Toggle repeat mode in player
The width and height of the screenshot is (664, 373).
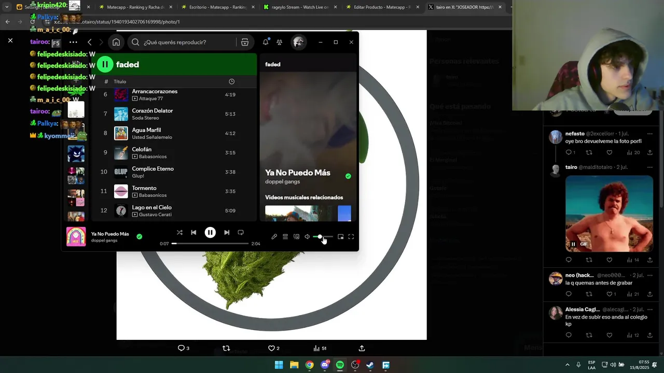coord(241,233)
